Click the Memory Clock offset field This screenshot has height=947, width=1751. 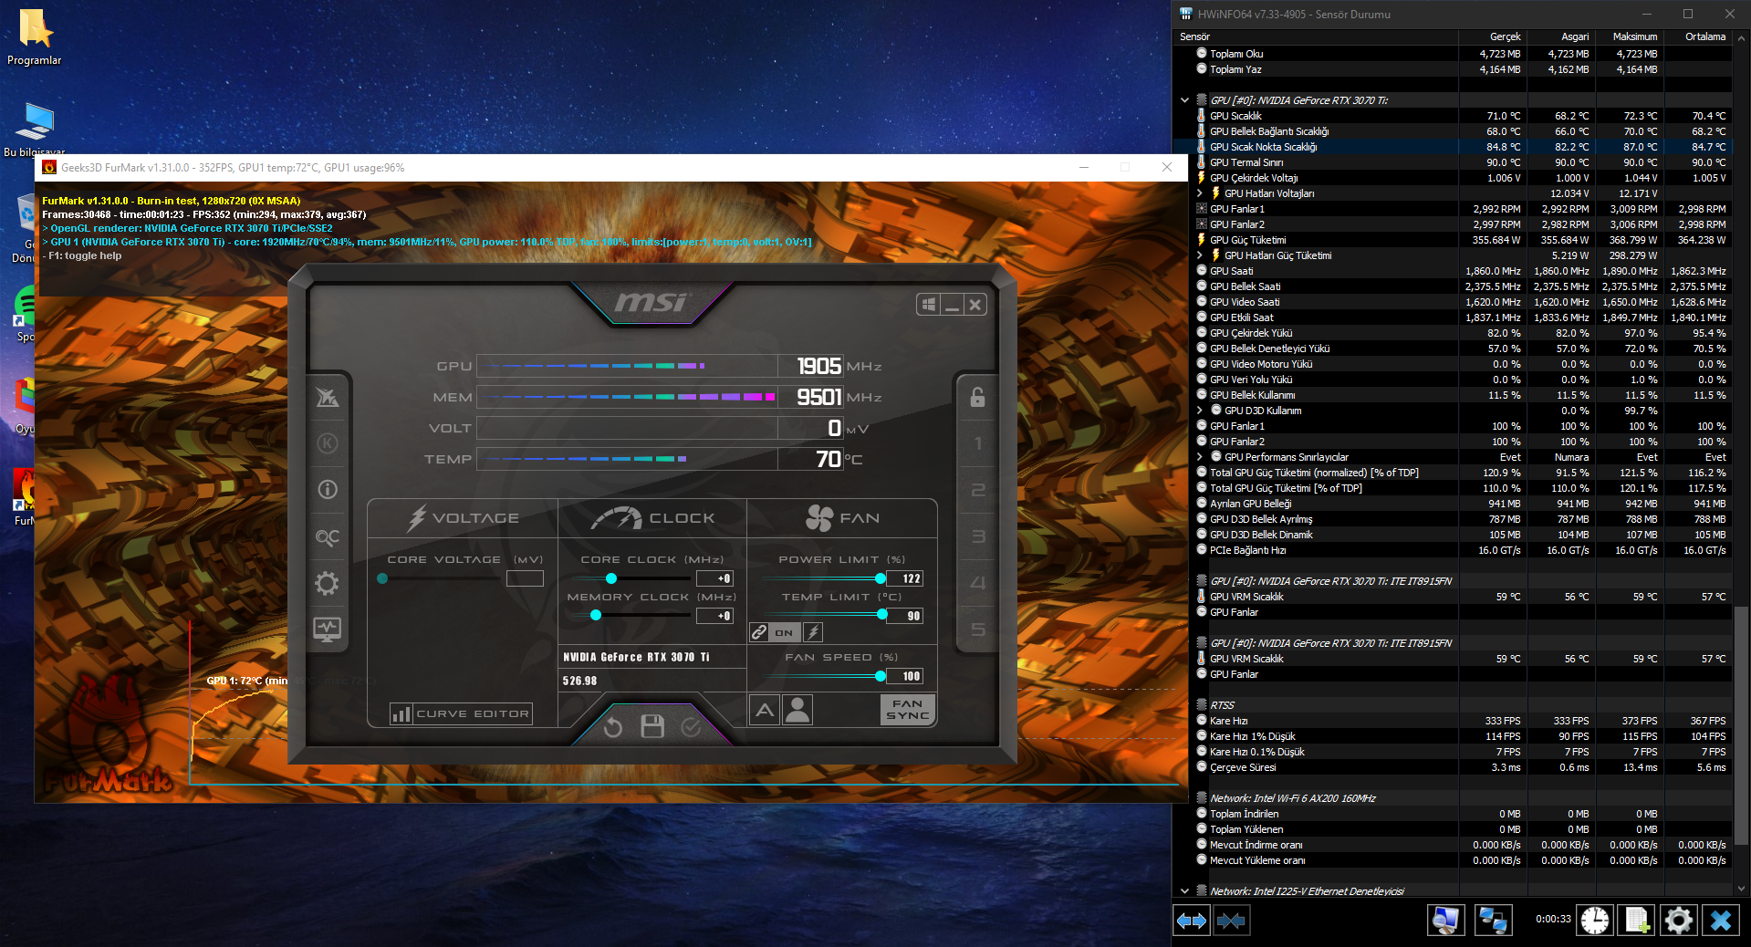[x=714, y=616]
